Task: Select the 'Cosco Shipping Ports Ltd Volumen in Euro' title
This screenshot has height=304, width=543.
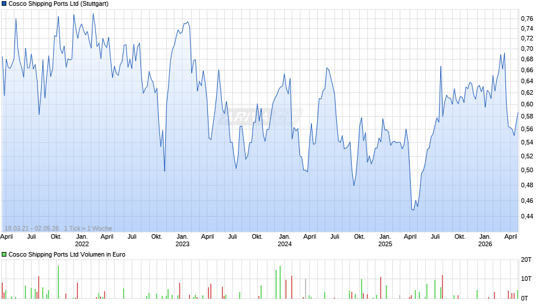Action: [x=67, y=254]
